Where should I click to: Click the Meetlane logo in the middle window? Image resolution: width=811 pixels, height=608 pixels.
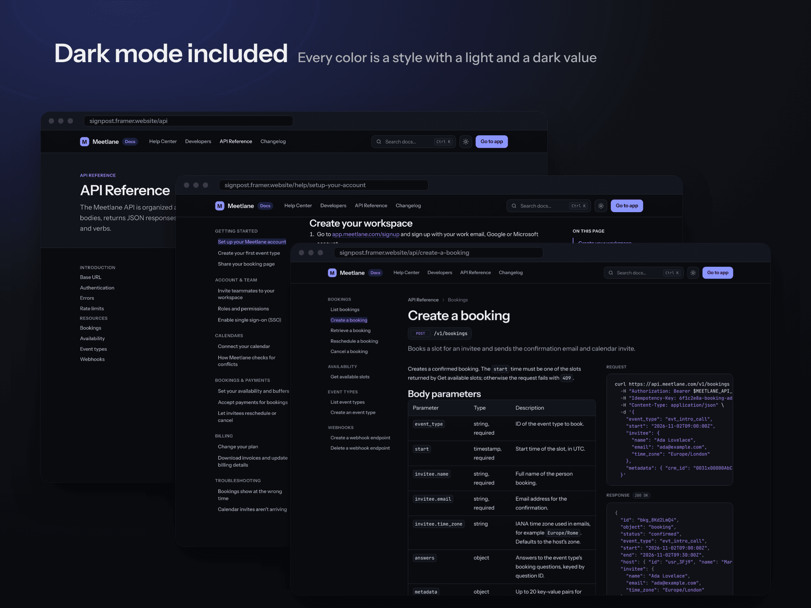coord(234,206)
